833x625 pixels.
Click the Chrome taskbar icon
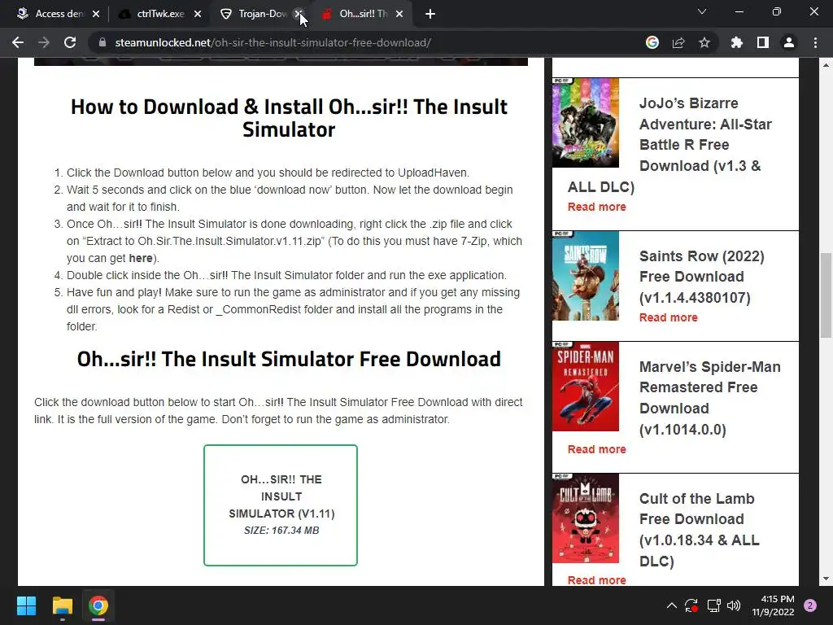(98, 605)
